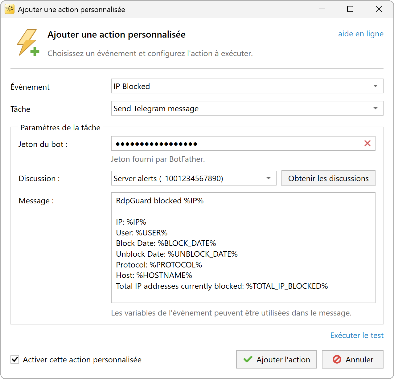Click the Tâche label

(x=20, y=109)
